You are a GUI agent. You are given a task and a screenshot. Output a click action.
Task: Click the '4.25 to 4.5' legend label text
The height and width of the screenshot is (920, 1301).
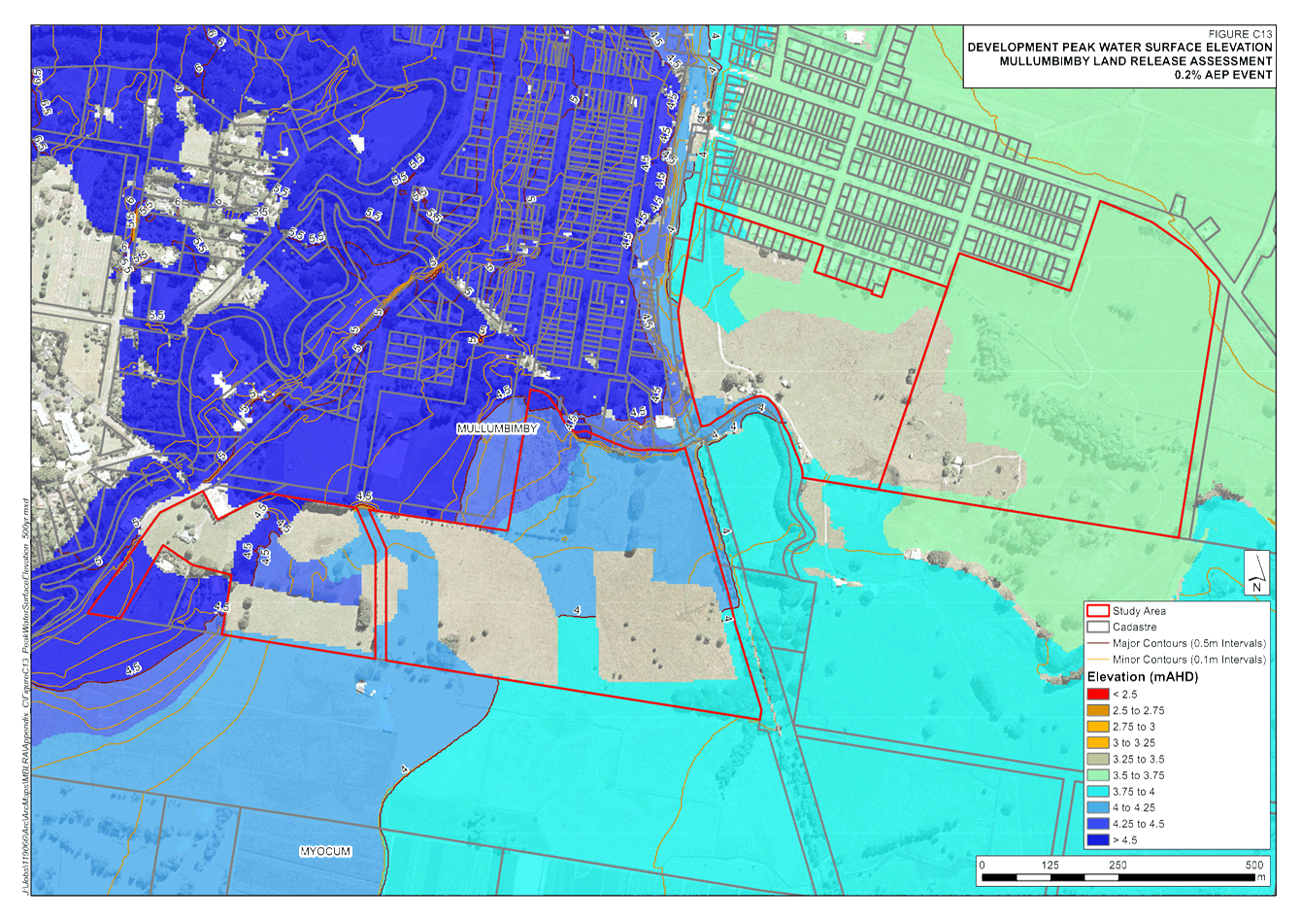click(x=1139, y=824)
